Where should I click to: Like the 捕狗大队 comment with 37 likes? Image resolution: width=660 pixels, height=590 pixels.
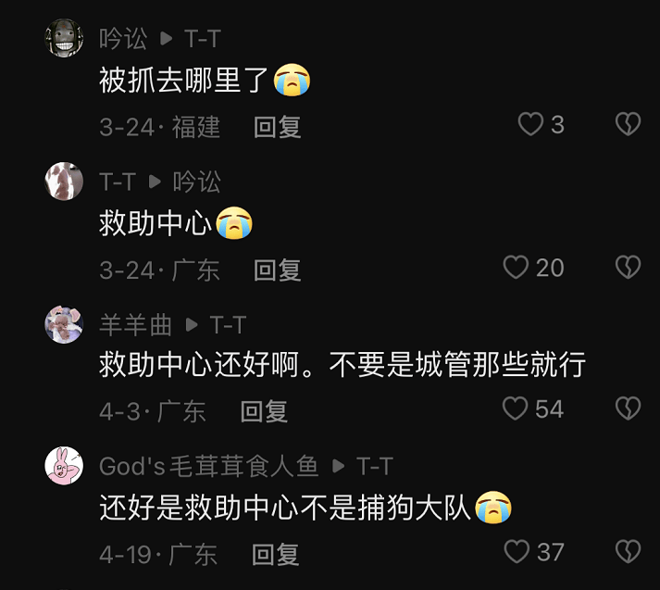point(517,552)
